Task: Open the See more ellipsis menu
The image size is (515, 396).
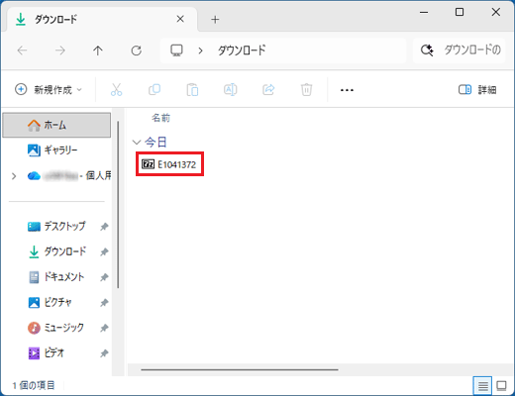Action: (x=347, y=90)
